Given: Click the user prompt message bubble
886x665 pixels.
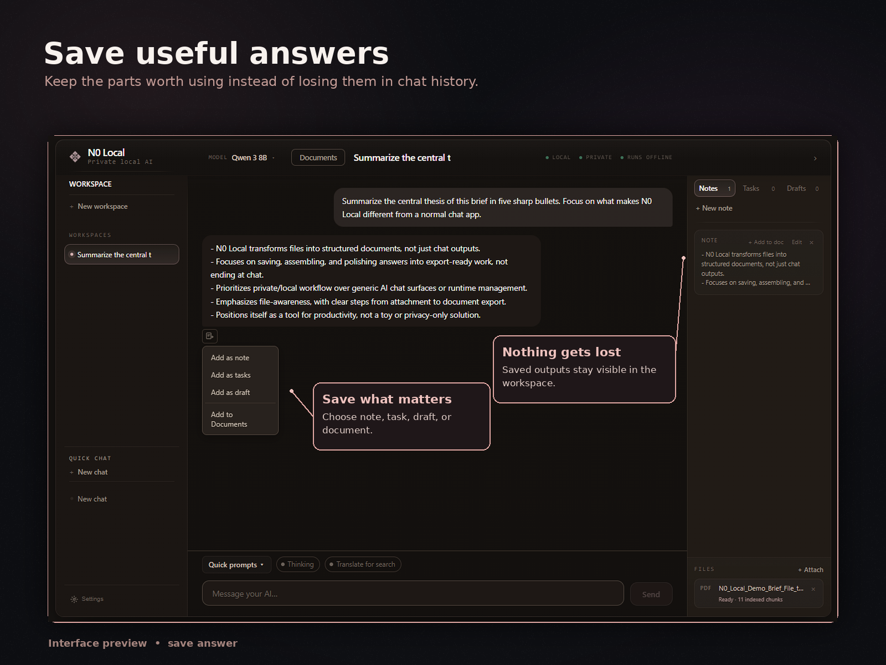Looking at the screenshot, I should click(x=503, y=207).
